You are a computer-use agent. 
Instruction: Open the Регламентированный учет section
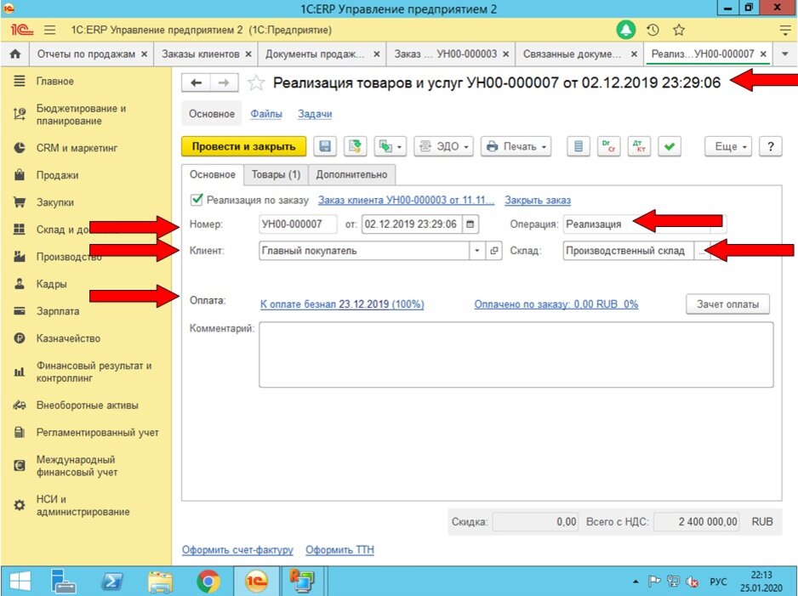[x=97, y=433]
